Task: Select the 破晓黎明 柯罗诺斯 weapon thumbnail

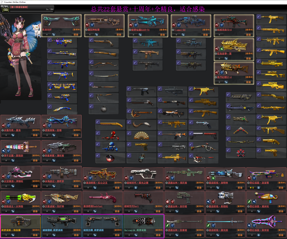Action: pos(61,221)
